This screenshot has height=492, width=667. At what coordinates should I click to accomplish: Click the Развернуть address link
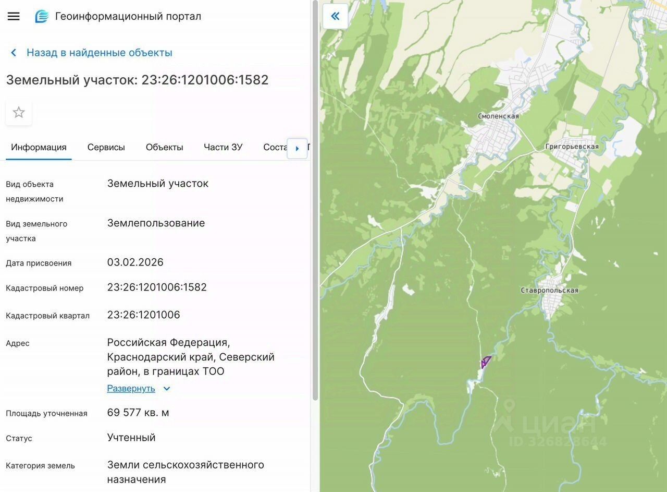[x=131, y=389]
